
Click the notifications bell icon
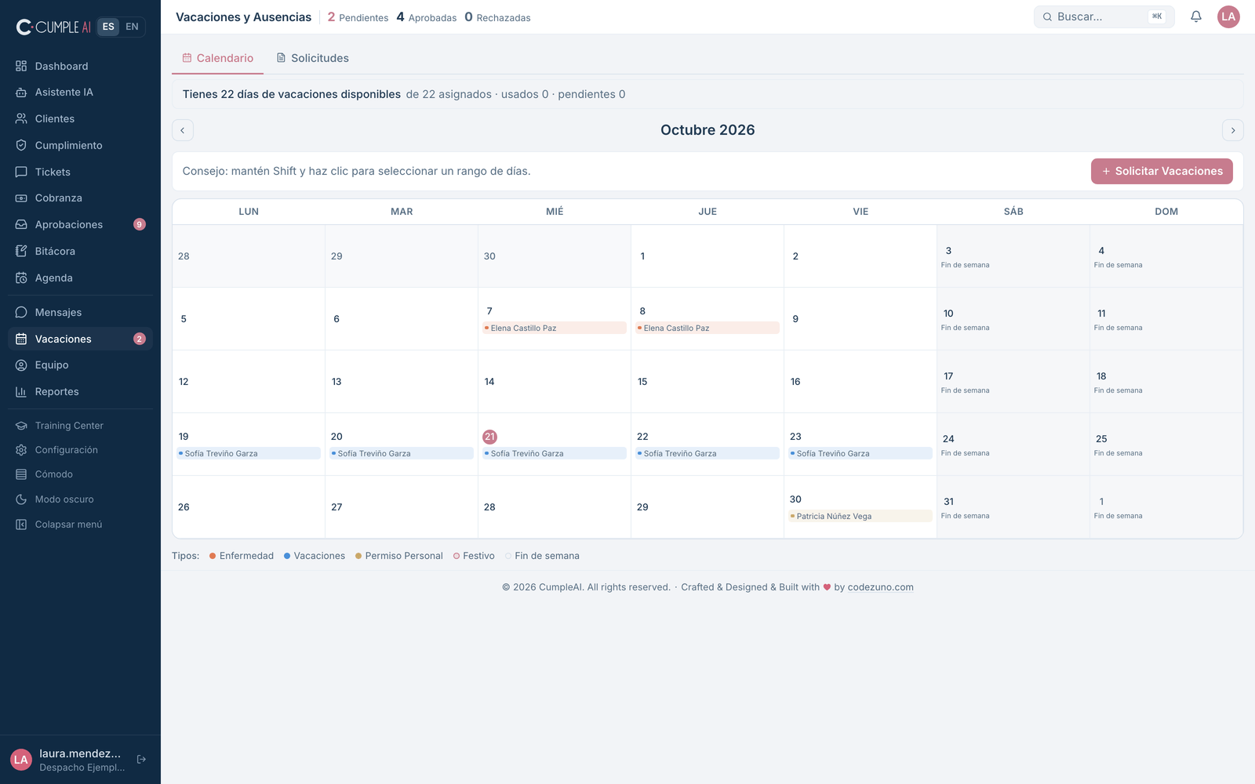point(1196,16)
